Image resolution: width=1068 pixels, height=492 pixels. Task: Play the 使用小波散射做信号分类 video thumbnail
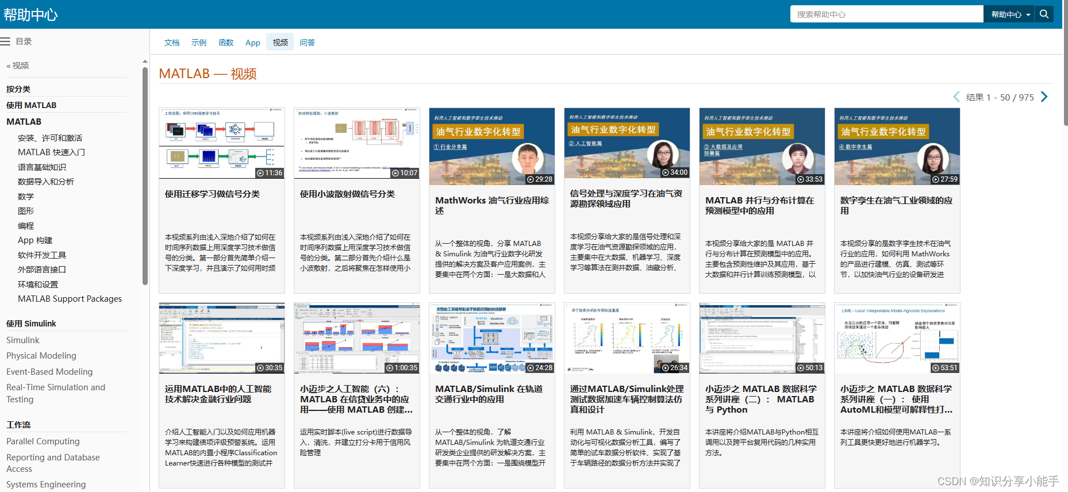click(356, 143)
